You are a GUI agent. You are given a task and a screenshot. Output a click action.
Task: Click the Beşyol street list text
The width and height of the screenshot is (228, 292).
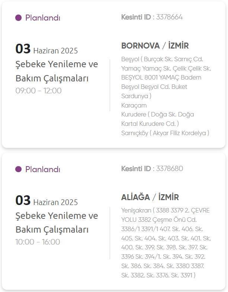click(166, 77)
